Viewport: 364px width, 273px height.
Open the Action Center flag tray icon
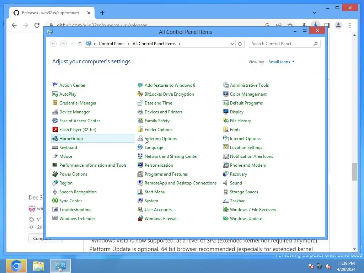pyautogui.click(x=311, y=267)
